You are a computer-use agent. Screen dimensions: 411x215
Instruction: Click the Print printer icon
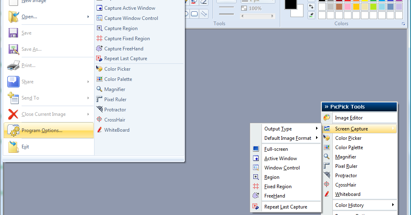pos(13,65)
